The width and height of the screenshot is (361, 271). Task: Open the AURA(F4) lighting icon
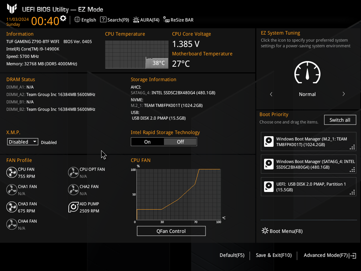pyautogui.click(x=136, y=20)
